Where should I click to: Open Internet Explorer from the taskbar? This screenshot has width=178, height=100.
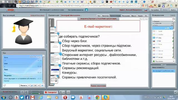(x=41, y=97)
